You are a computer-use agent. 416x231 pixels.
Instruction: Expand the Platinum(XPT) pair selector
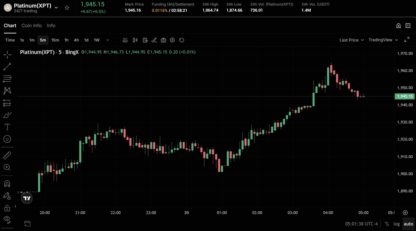[x=56, y=8]
